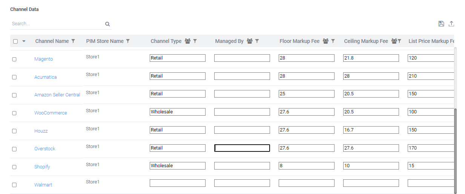Screen dimensions: 465x194
Task: Click the vertical table scrollbar
Action: (x=455, y=151)
